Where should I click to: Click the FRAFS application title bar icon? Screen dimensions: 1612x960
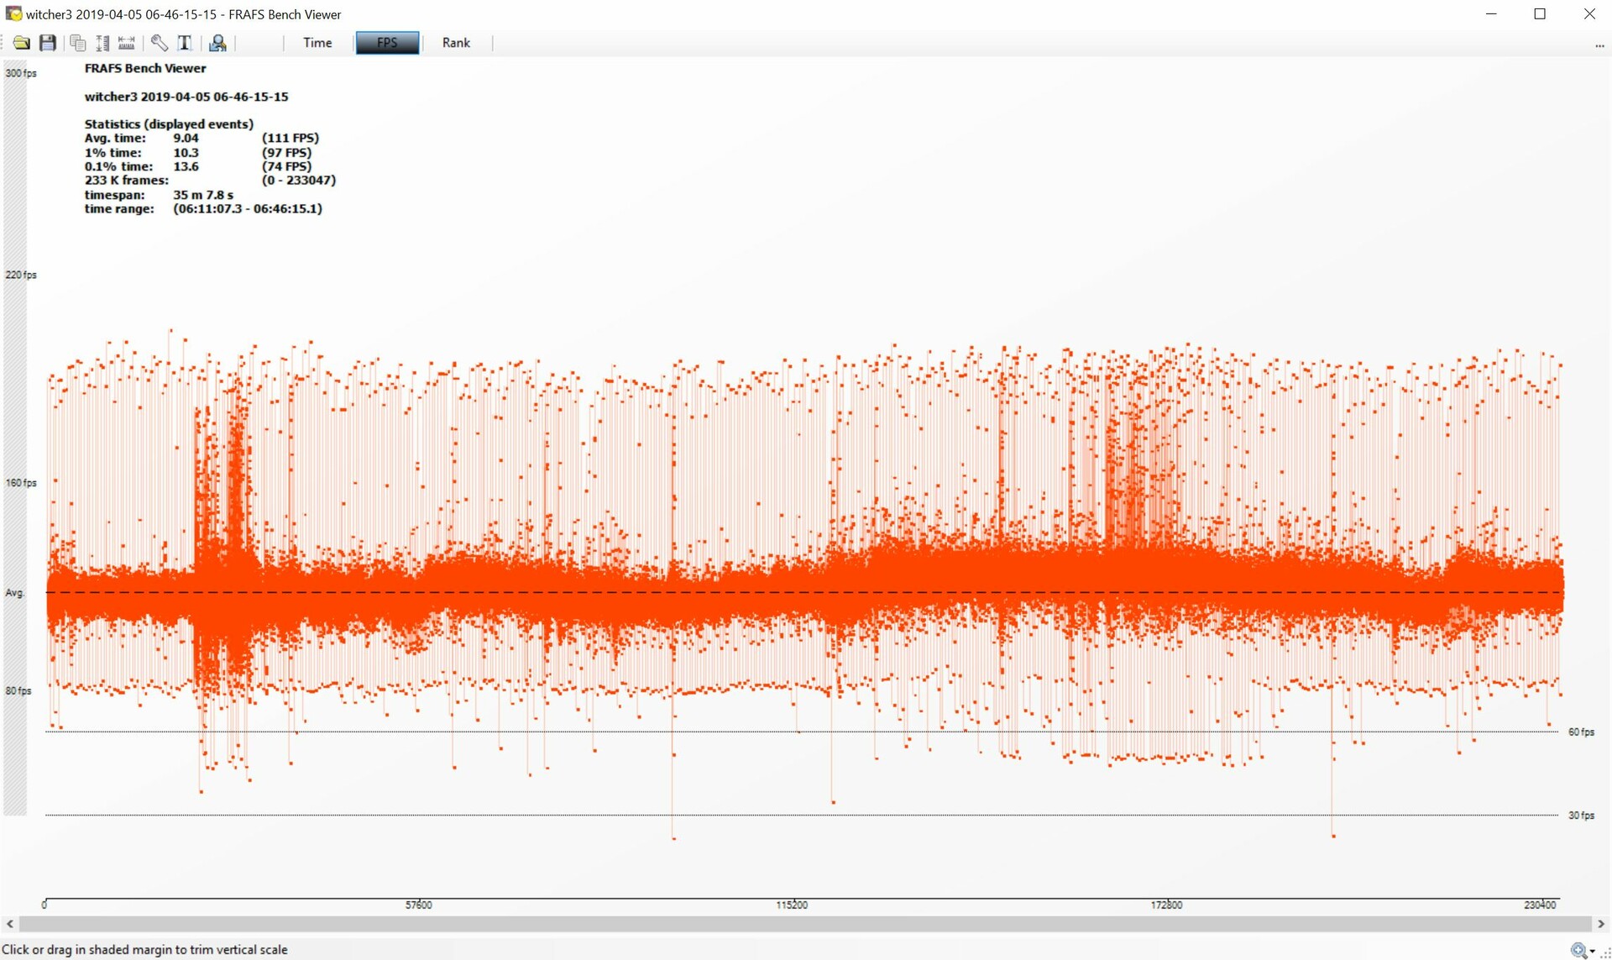tap(13, 14)
